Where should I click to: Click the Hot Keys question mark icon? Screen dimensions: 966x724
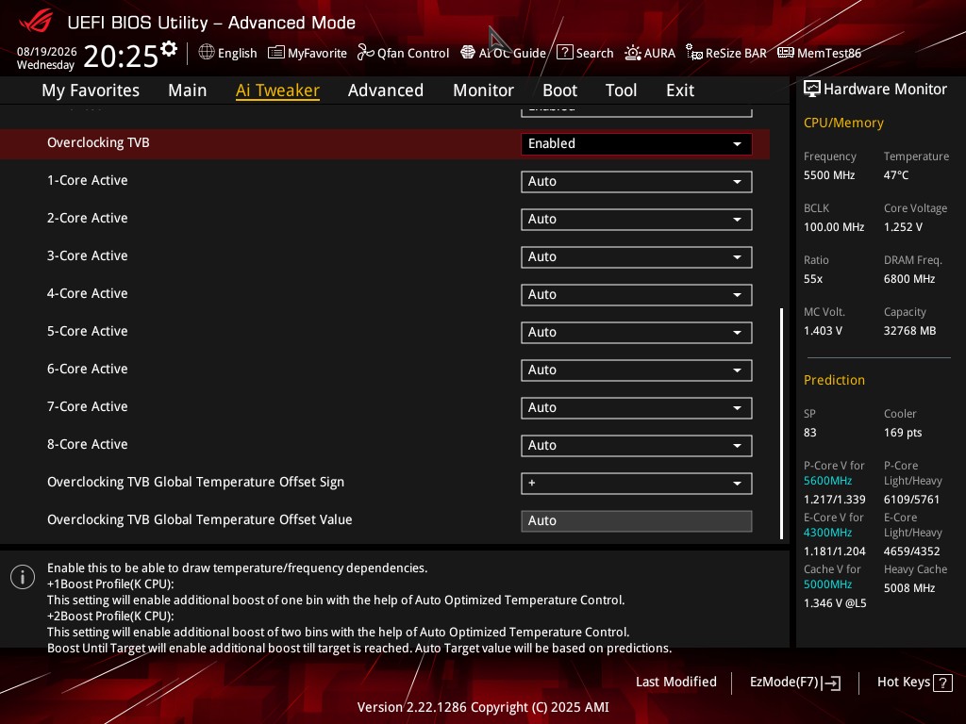[x=942, y=683]
